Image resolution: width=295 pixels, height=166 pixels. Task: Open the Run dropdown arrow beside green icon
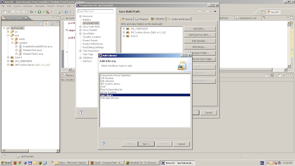tap(43, 12)
